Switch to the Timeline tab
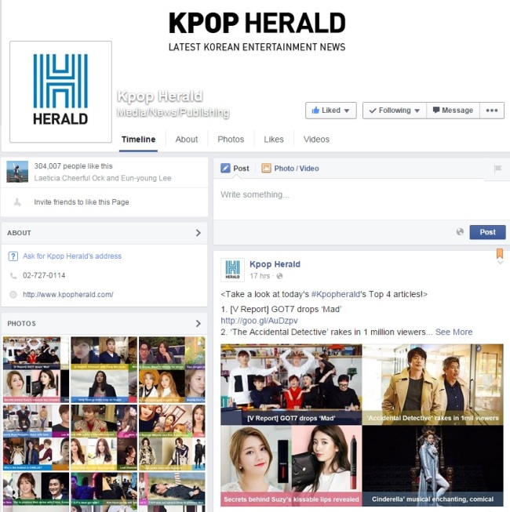The image size is (510, 512). click(x=138, y=140)
